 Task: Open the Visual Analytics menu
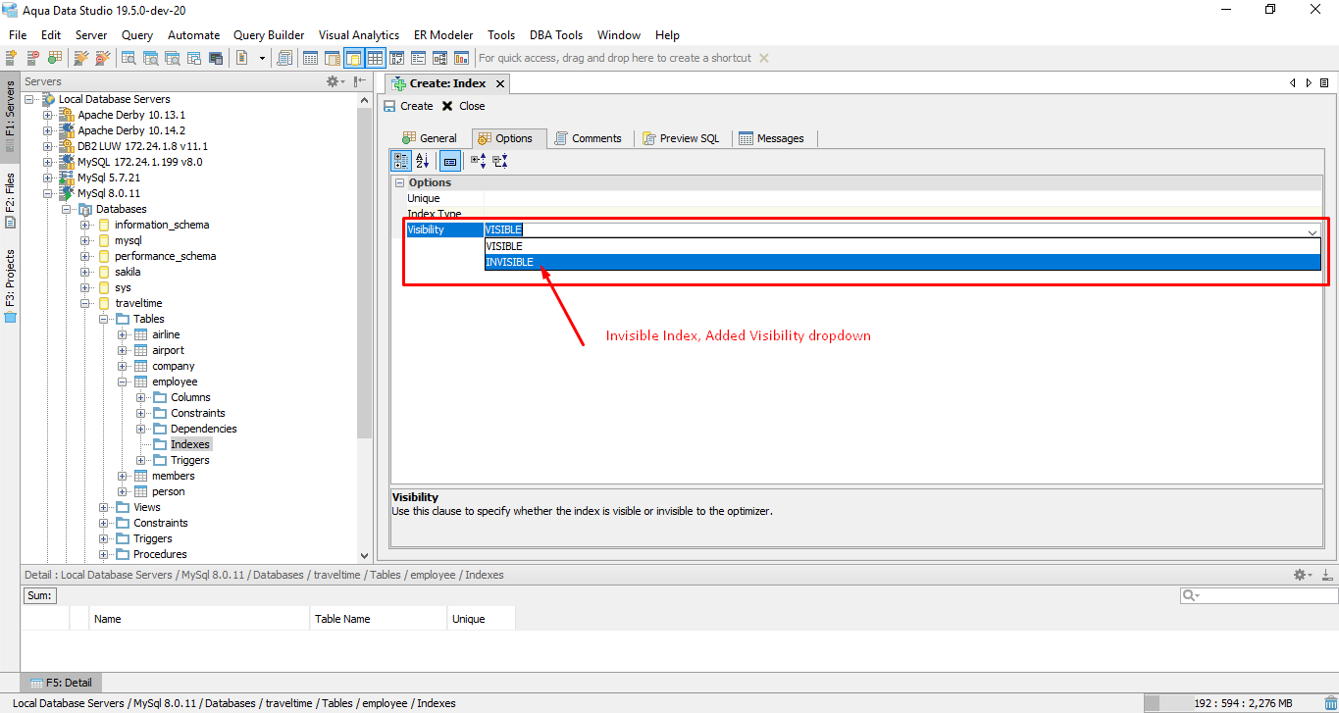(359, 34)
